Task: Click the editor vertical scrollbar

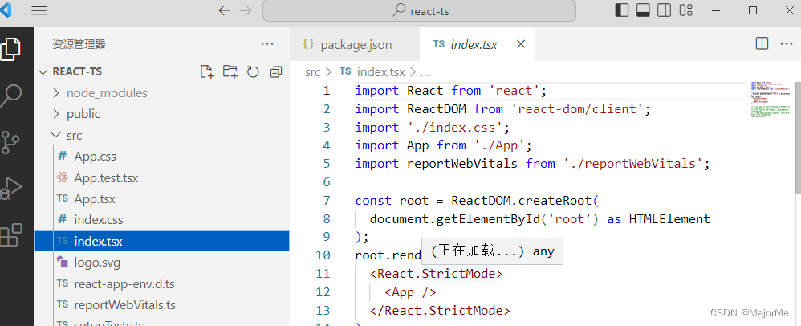Action: [x=798, y=137]
